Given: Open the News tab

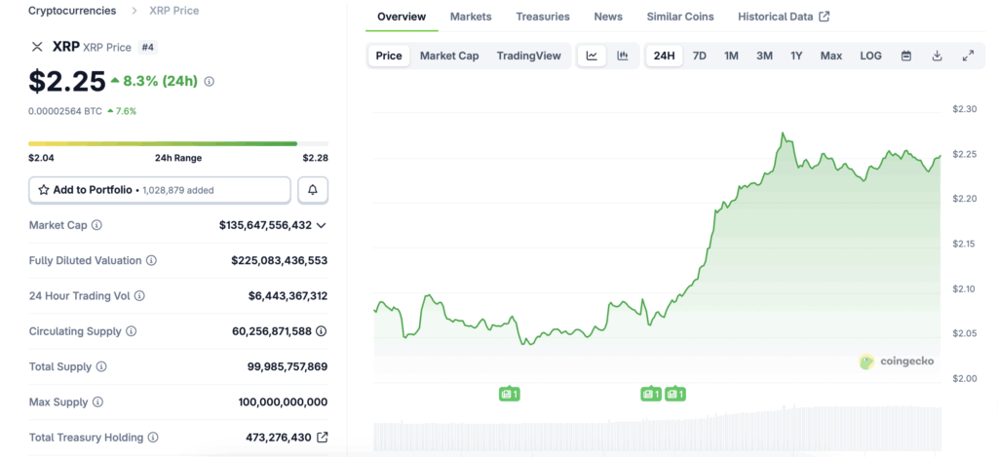Looking at the screenshot, I should (x=608, y=17).
